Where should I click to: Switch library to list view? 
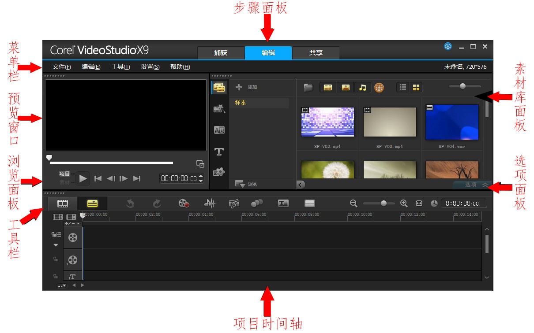click(402, 87)
